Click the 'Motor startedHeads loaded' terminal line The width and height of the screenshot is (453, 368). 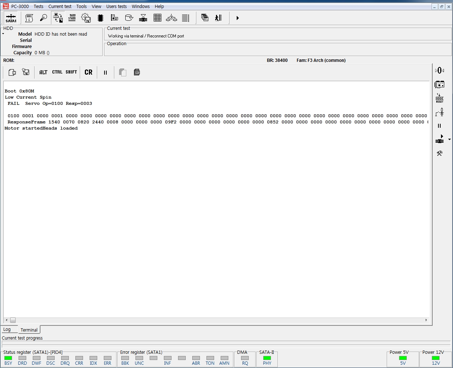coord(41,128)
